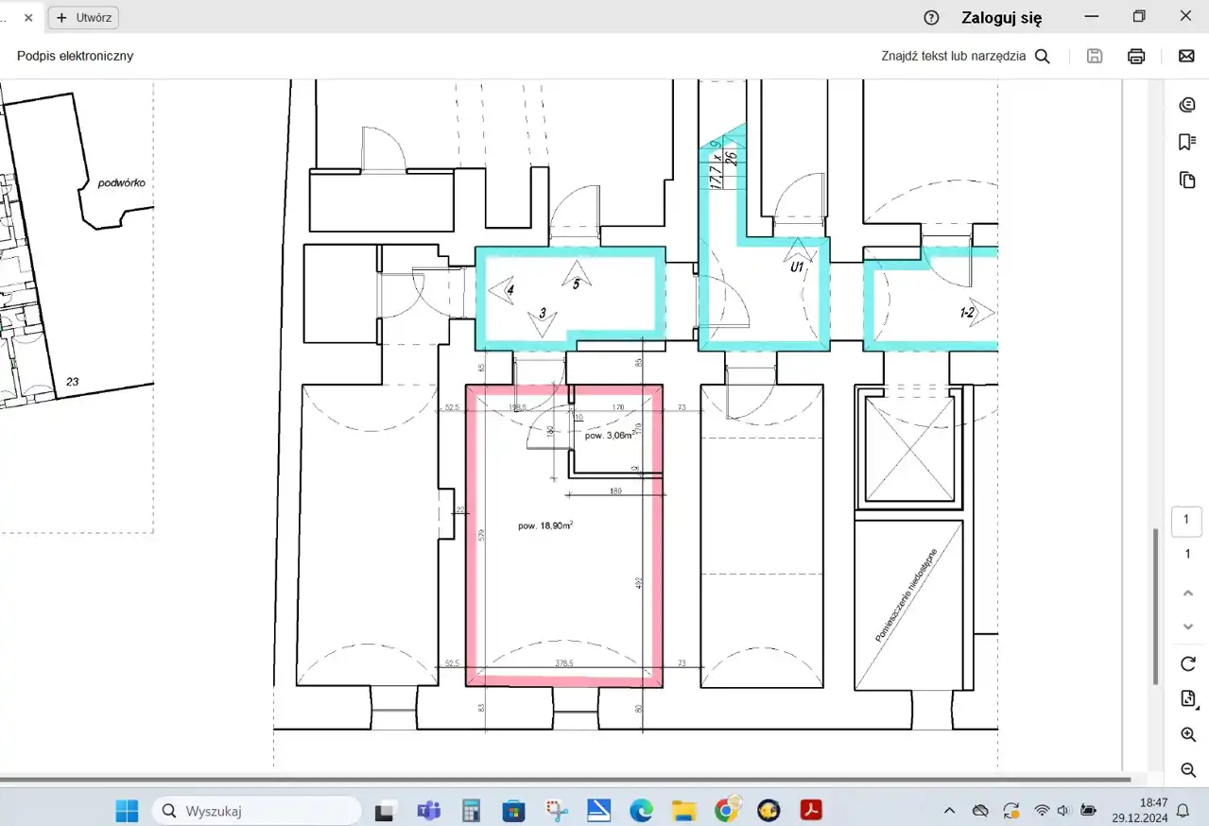Screen dimensions: 1209x826
Task: Open the help question mark icon
Action: [x=931, y=17]
